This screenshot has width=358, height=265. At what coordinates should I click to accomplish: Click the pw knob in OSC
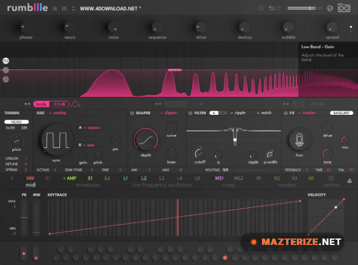pyautogui.click(x=115, y=141)
